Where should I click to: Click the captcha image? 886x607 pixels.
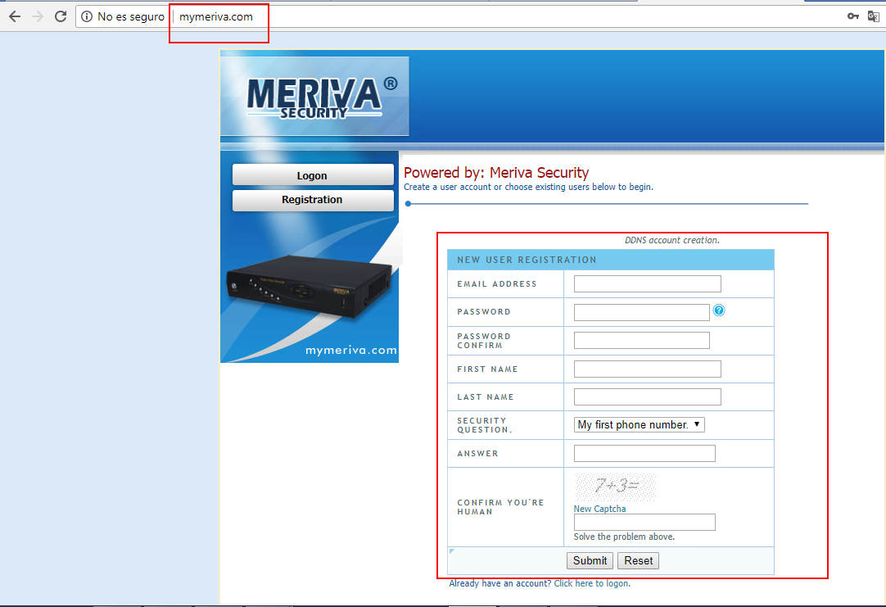click(615, 487)
